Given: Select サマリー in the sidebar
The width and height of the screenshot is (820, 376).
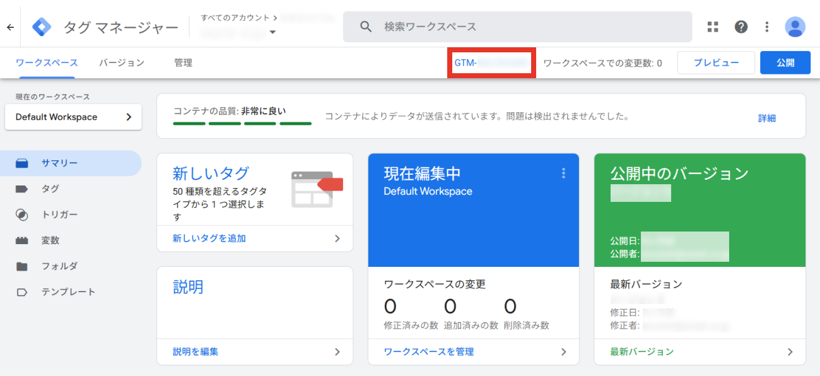Looking at the screenshot, I should [71, 163].
